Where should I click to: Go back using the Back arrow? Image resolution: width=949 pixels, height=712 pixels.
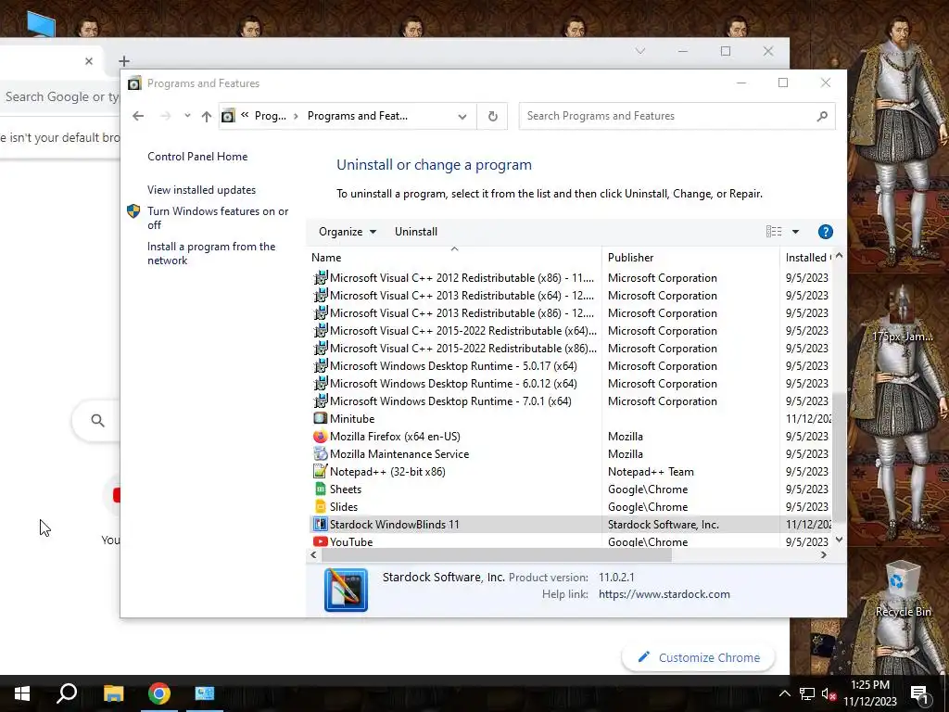[x=138, y=116]
